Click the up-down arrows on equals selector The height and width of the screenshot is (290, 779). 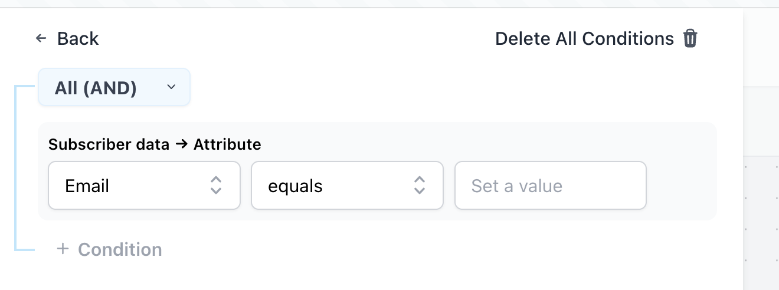click(419, 186)
